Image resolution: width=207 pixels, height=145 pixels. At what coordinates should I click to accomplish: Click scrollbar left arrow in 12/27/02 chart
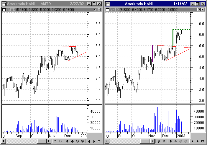tap(4, 141)
